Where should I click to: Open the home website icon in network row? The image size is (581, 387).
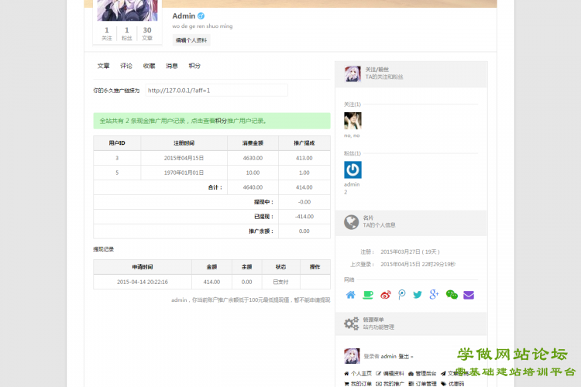[350, 295]
